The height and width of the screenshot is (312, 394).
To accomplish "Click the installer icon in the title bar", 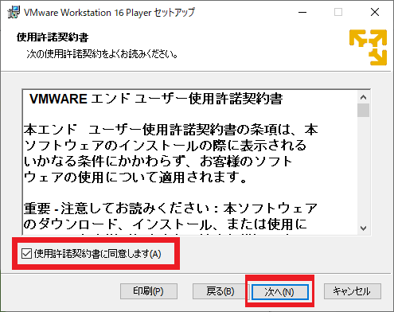I will [14, 12].
